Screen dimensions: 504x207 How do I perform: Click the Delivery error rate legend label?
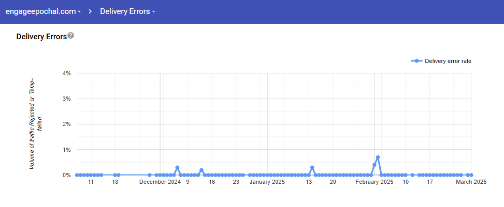(448, 61)
